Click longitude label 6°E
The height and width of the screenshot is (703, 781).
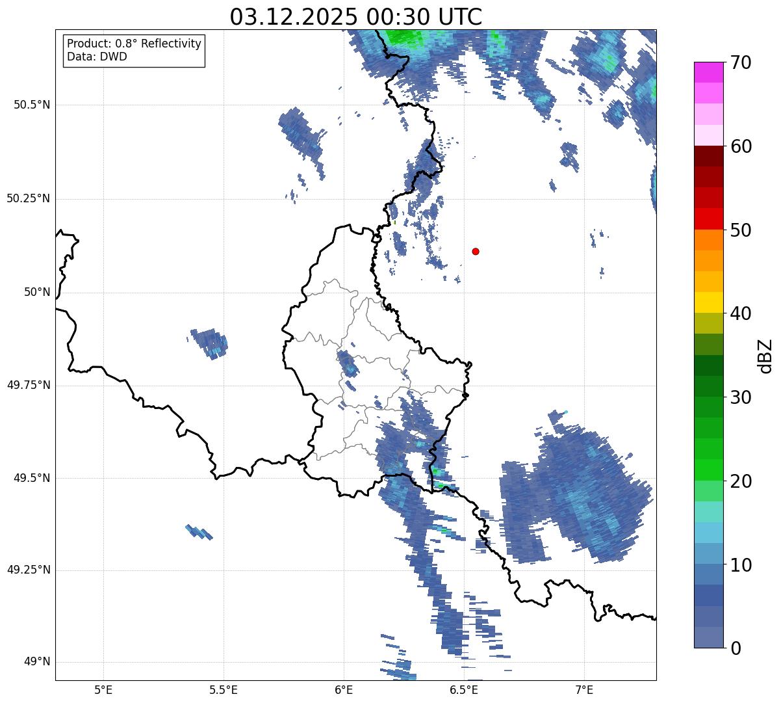344,689
